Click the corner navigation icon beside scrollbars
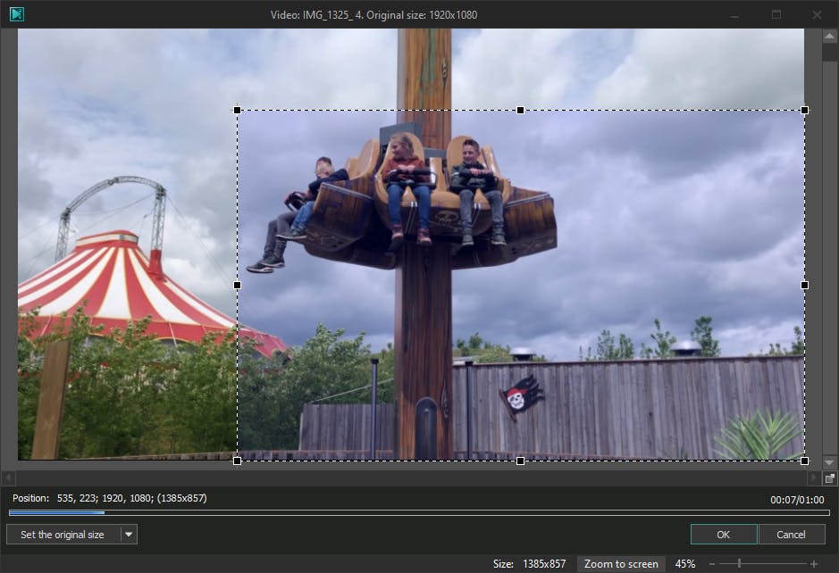 point(829,478)
